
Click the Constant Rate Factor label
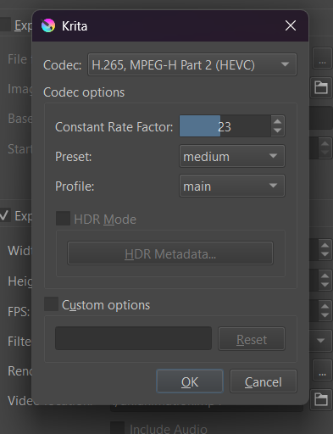[x=114, y=127]
